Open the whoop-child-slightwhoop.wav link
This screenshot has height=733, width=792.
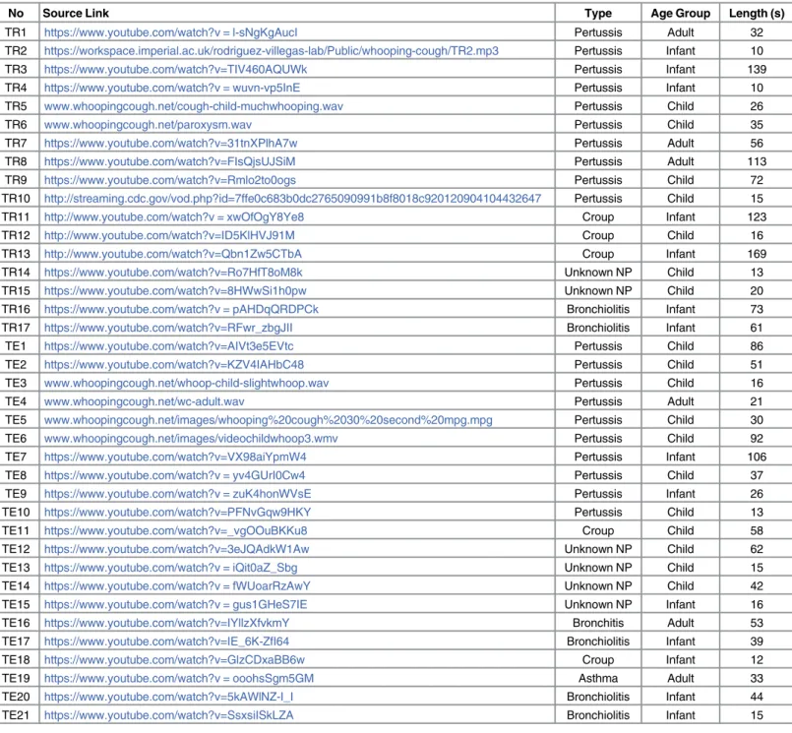(186, 383)
